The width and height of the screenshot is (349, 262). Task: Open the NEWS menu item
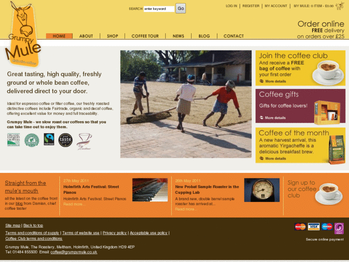coord(178,36)
